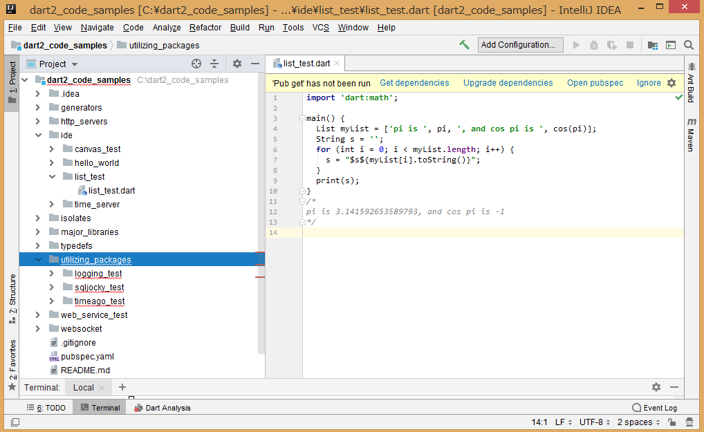Expand the sqljocky_test folder
The width and height of the screenshot is (704, 432).
(52, 287)
